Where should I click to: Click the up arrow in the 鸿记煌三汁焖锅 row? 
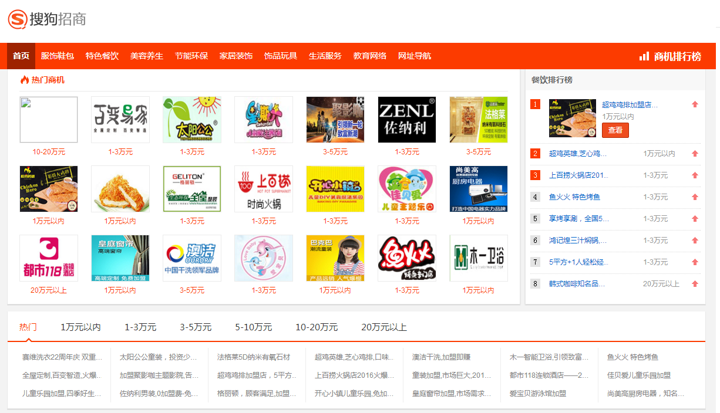tap(695, 241)
